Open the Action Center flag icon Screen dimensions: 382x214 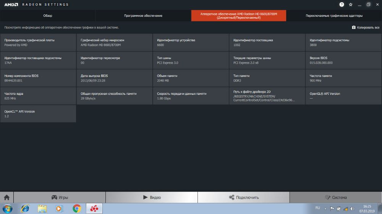point(332,208)
